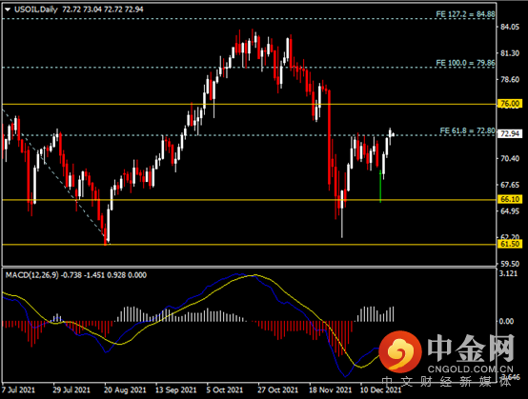Click the 13 Sep 2021 date label
This screenshot has height=399, width=528.
pos(175,389)
